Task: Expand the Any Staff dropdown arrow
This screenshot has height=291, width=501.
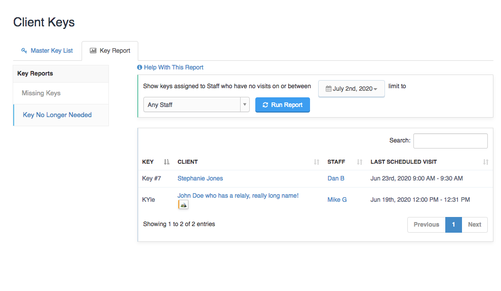Action: pyautogui.click(x=245, y=104)
